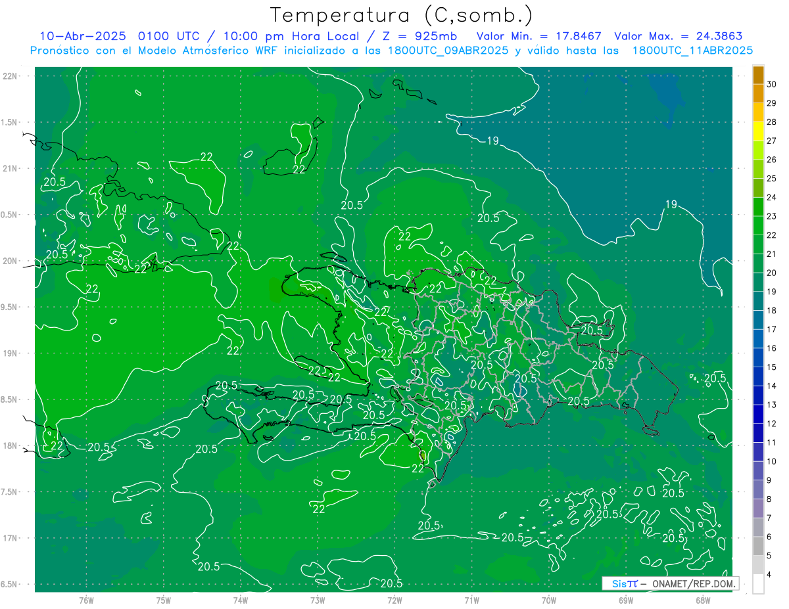Click 'Valor Min. = 17.8467' readout
789x609 pixels.
tap(539, 36)
